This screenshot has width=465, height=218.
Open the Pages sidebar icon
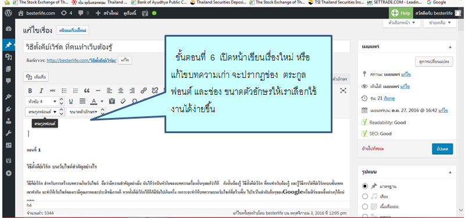coord(8,69)
